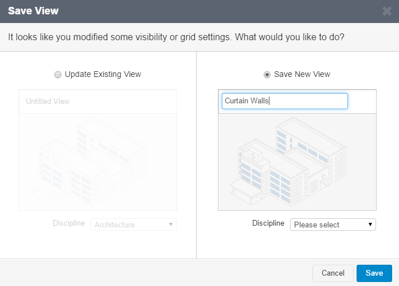Viewport: 399px width, 286px height.
Task: Click the Curtain Walls view name field
Action: point(284,101)
